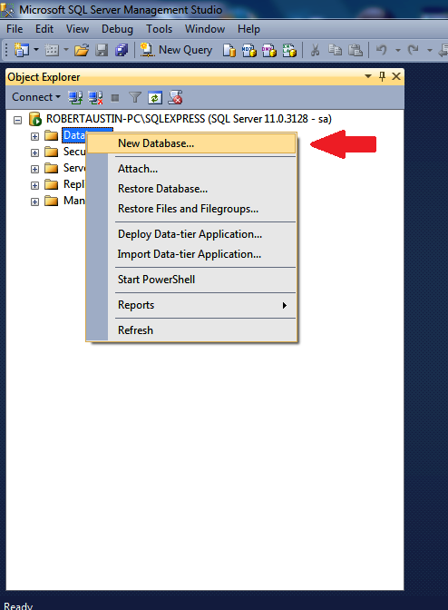Click the Disconnect icon in Object Explorer
448x610 pixels.
pyautogui.click(x=95, y=97)
